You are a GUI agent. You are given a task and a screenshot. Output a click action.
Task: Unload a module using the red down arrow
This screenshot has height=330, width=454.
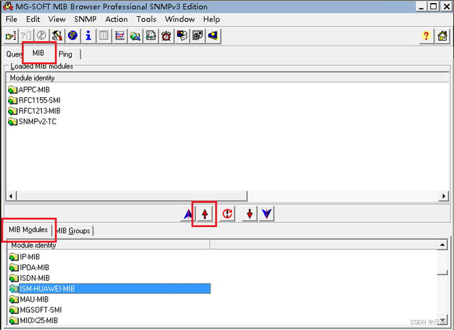point(249,213)
